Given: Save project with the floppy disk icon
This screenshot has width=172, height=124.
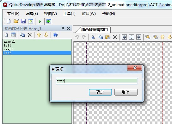Looking at the screenshot, I should tap(23, 21).
